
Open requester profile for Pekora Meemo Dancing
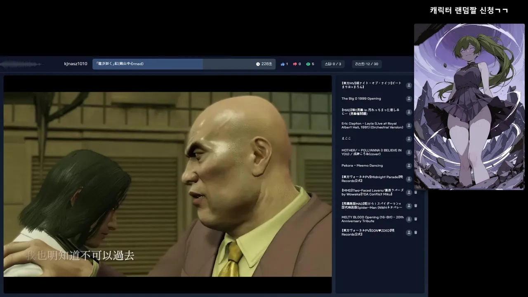(x=409, y=166)
